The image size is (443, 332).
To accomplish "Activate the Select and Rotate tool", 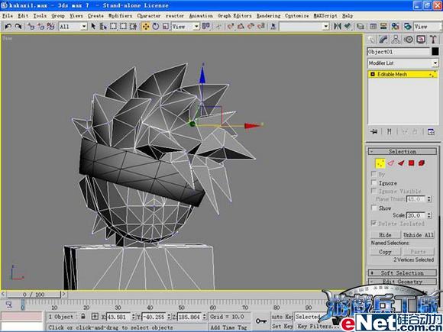I will click(156, 26).
